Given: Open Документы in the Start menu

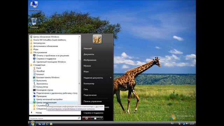Looking at the screenshot, I should (89, 54).
